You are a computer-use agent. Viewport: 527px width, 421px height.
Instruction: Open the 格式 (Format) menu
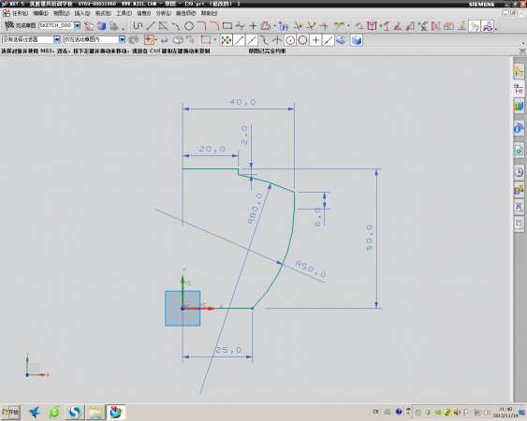[x=103, y=13]
